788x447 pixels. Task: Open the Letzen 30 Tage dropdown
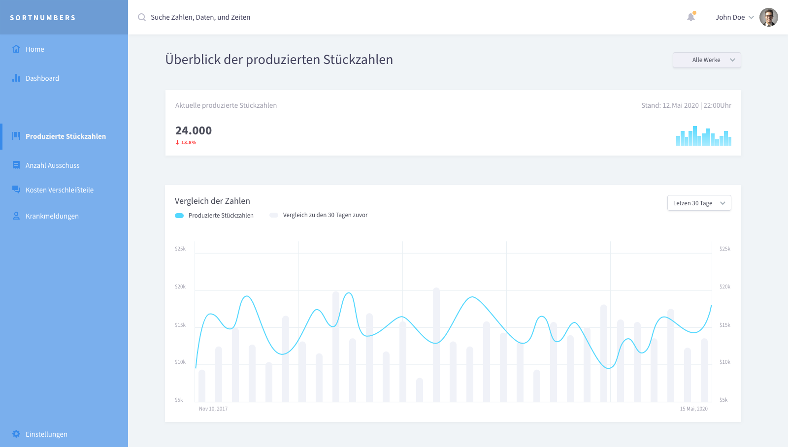point(699,203)
